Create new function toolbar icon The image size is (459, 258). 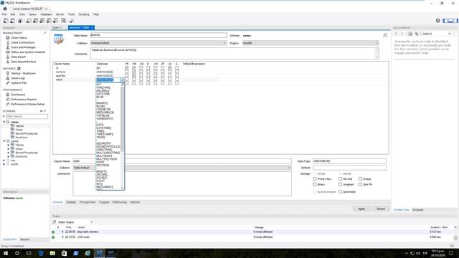click(56, 21)
